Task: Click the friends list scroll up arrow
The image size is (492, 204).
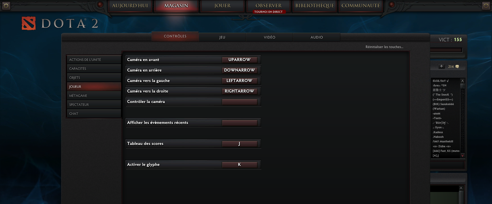Action: pos(463,81)
